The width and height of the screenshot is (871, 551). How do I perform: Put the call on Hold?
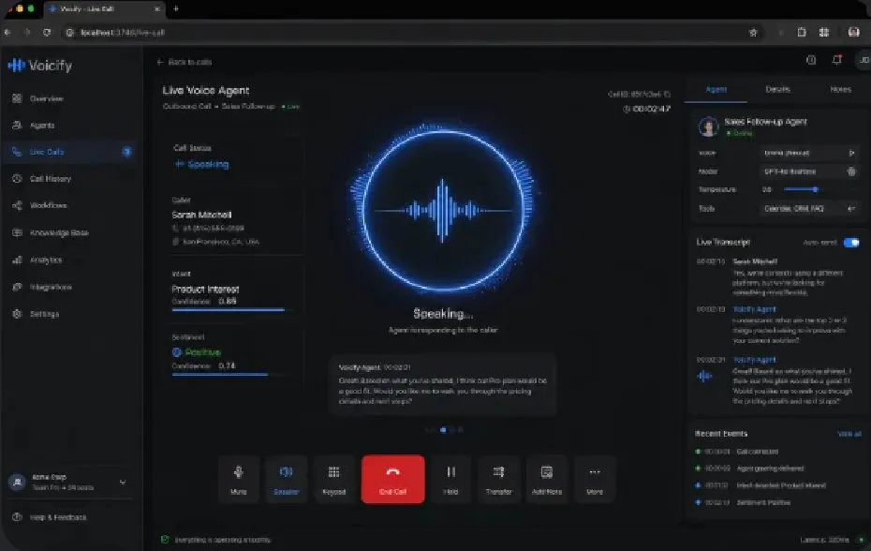(450, 479)
